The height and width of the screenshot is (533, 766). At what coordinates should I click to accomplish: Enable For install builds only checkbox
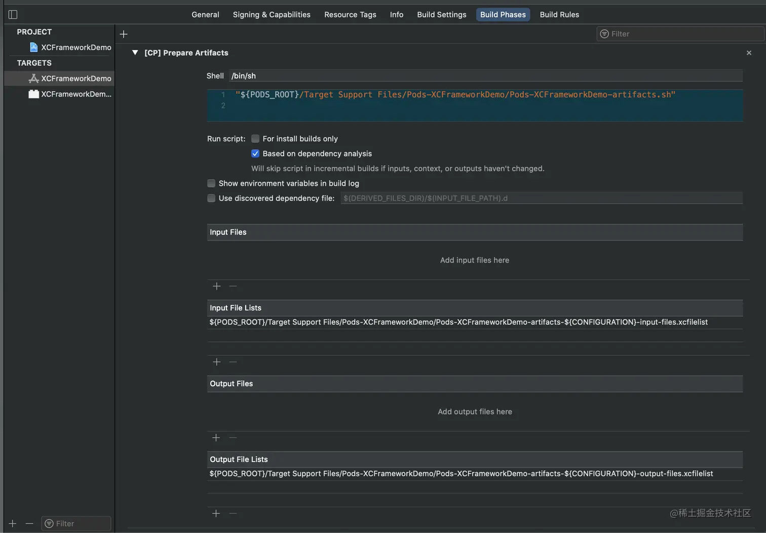click(255, 139)
